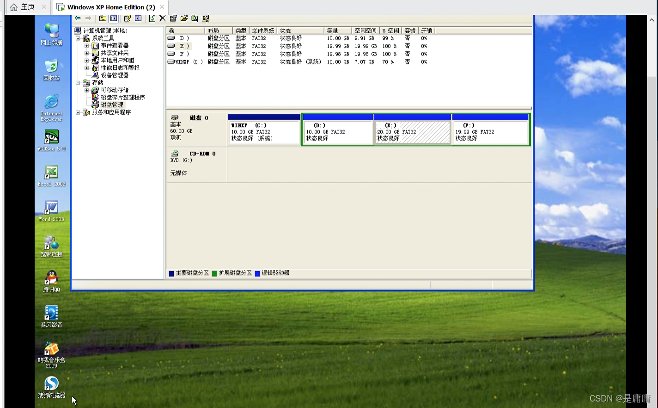
Task: Select the 宽带连接 desktop icon
Action: [x=51, y=246]
